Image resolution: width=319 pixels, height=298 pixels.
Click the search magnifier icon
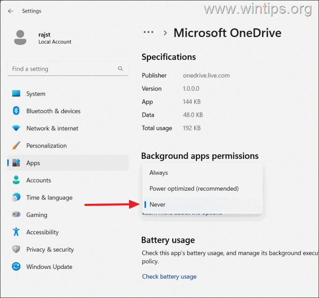tap(121, 69)
